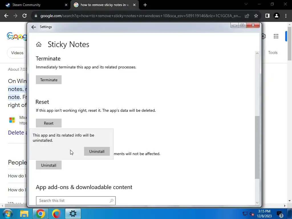Click the Google logo
Image resolution: width=292 pixels, height=219 pixels.
(17, 36)
